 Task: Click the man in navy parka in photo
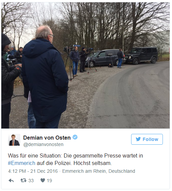point(44,77)
